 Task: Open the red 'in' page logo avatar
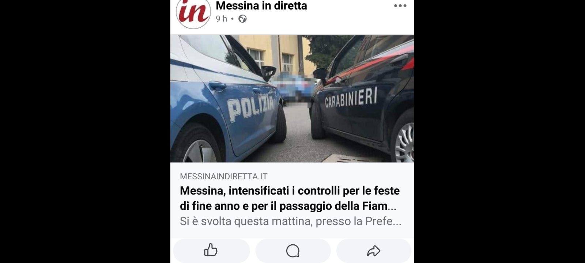(x=193, y=13)
